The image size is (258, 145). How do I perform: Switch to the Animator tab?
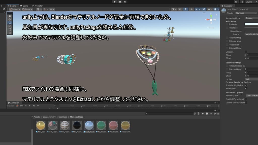tap(38, 6)
